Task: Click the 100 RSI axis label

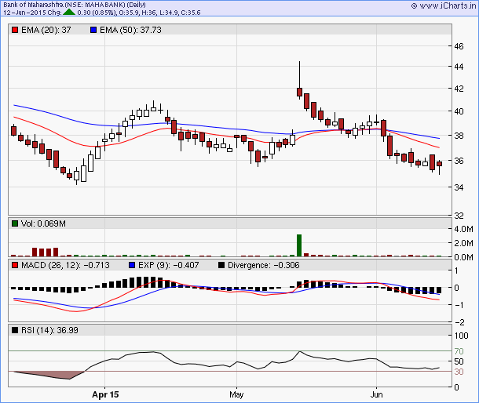Action: point(461,336)
